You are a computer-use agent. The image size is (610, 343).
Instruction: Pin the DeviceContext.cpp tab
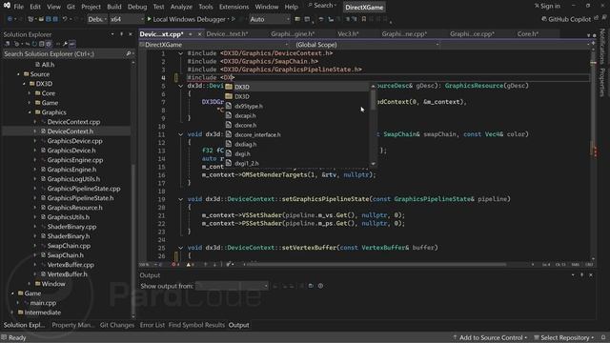coord(191,34)
